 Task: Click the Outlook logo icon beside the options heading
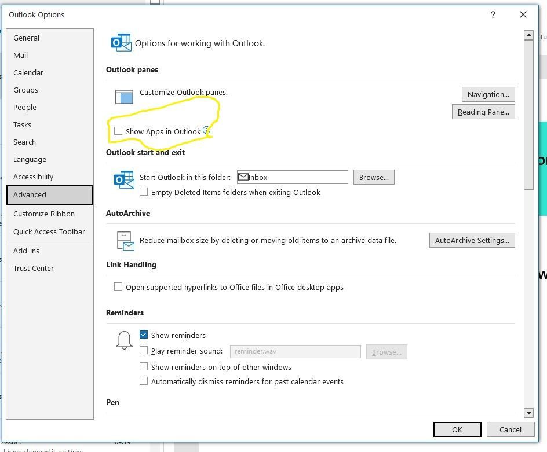[121, 43]
